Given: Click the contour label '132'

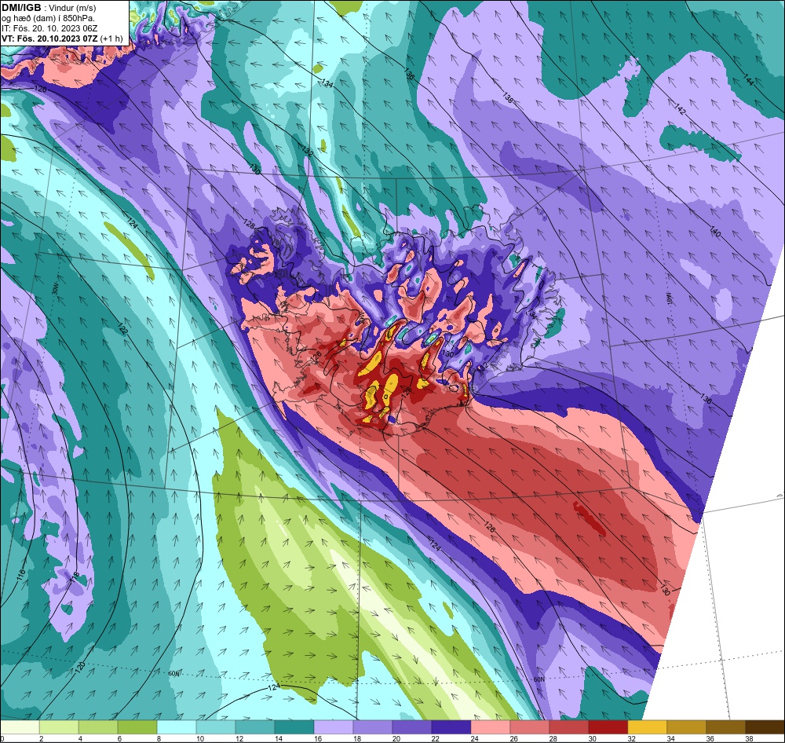Looking at the screenshot, I should [308, 150].
